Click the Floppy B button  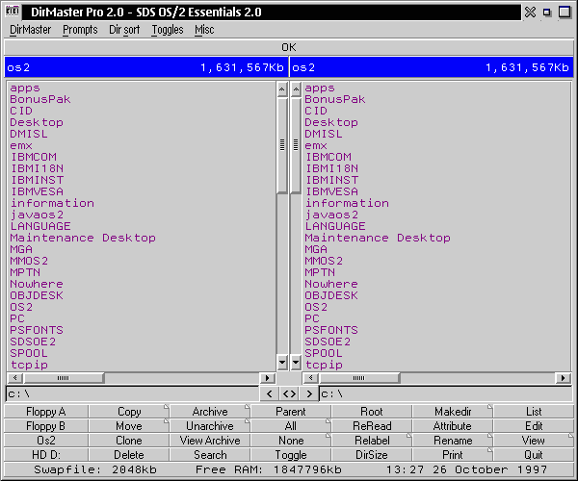46,426
